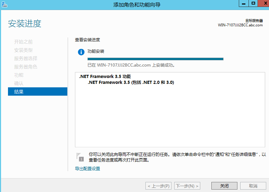Select the 开始之前 step in sidebar
The height and width of the screenshot is (192, 269).
[23, 42]
